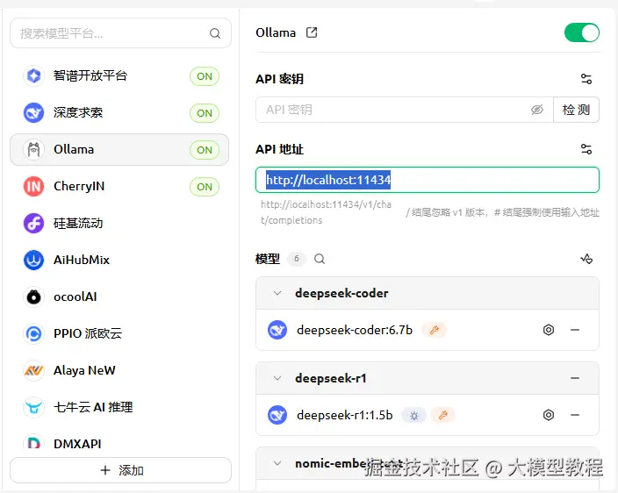Click the deepseek-coder:6.7b whale logo
618x493 pixels.
(x=277, y=330)
